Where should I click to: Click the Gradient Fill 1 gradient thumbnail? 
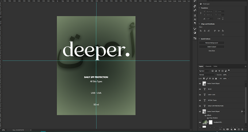[x=205, y=122]
